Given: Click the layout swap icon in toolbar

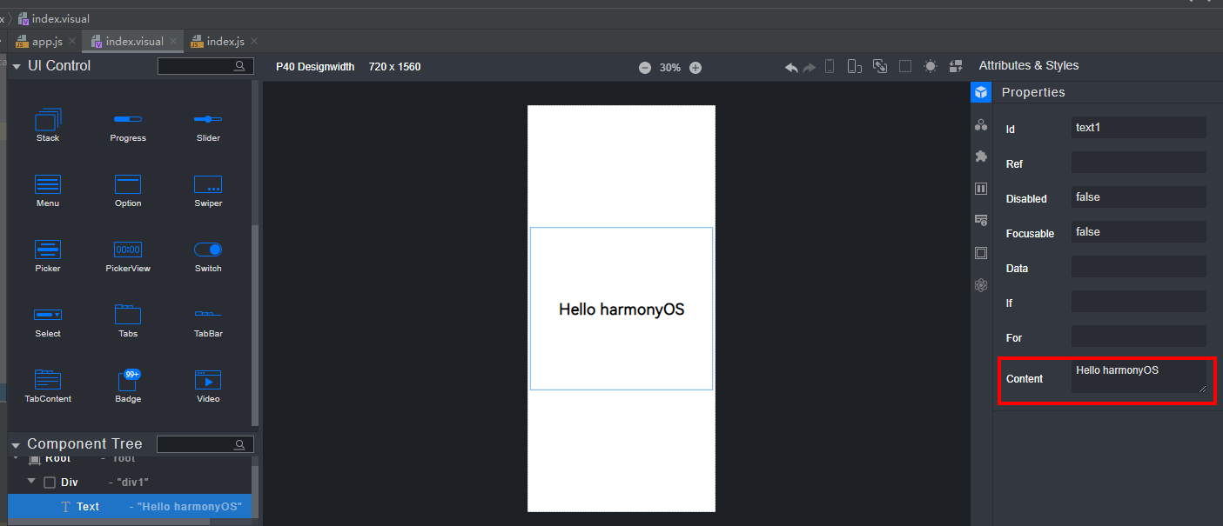Looking at the screenshot, I should 956,66.
